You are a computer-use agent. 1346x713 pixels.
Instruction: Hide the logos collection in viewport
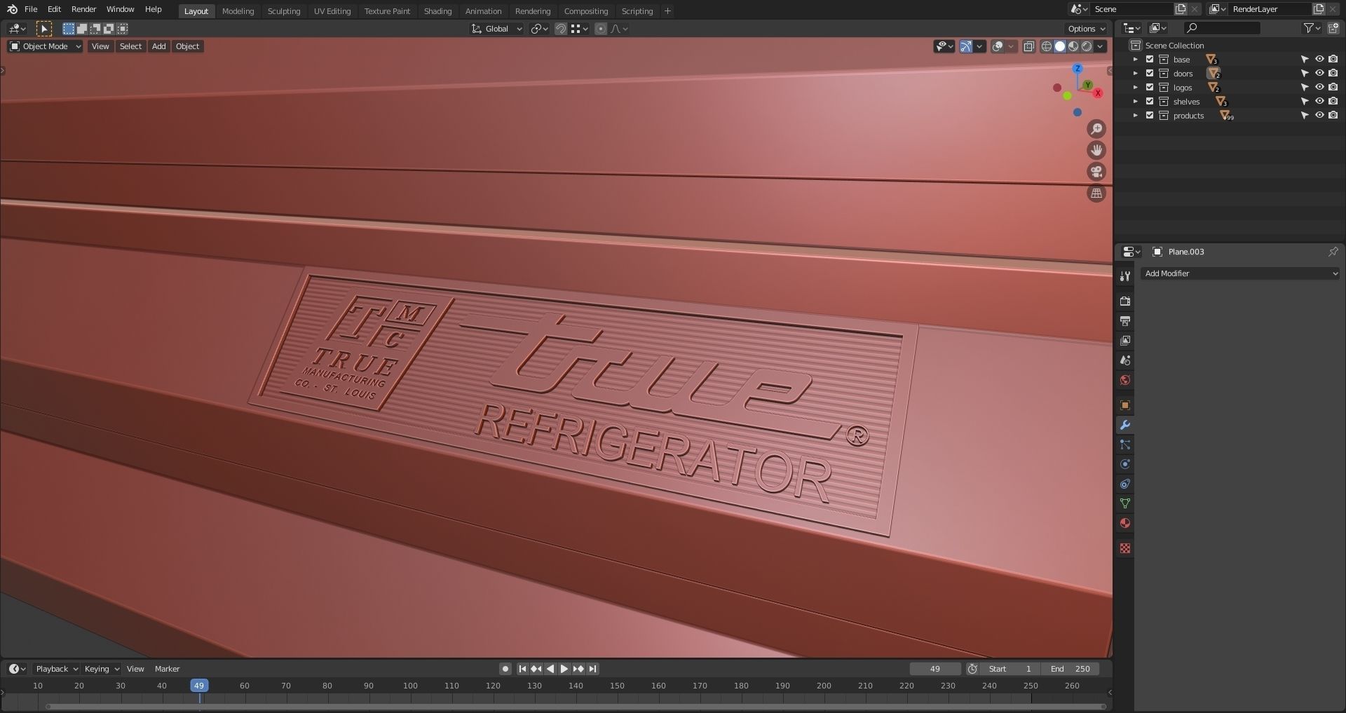1319,88
